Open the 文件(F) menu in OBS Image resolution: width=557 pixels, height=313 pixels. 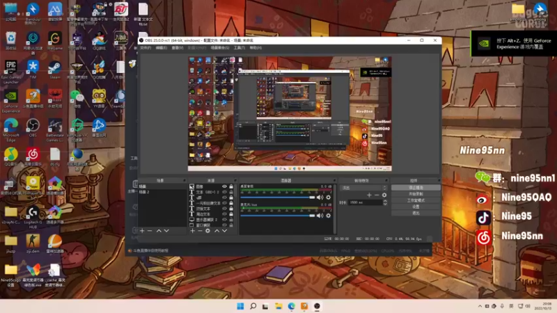tap(146, 47)
